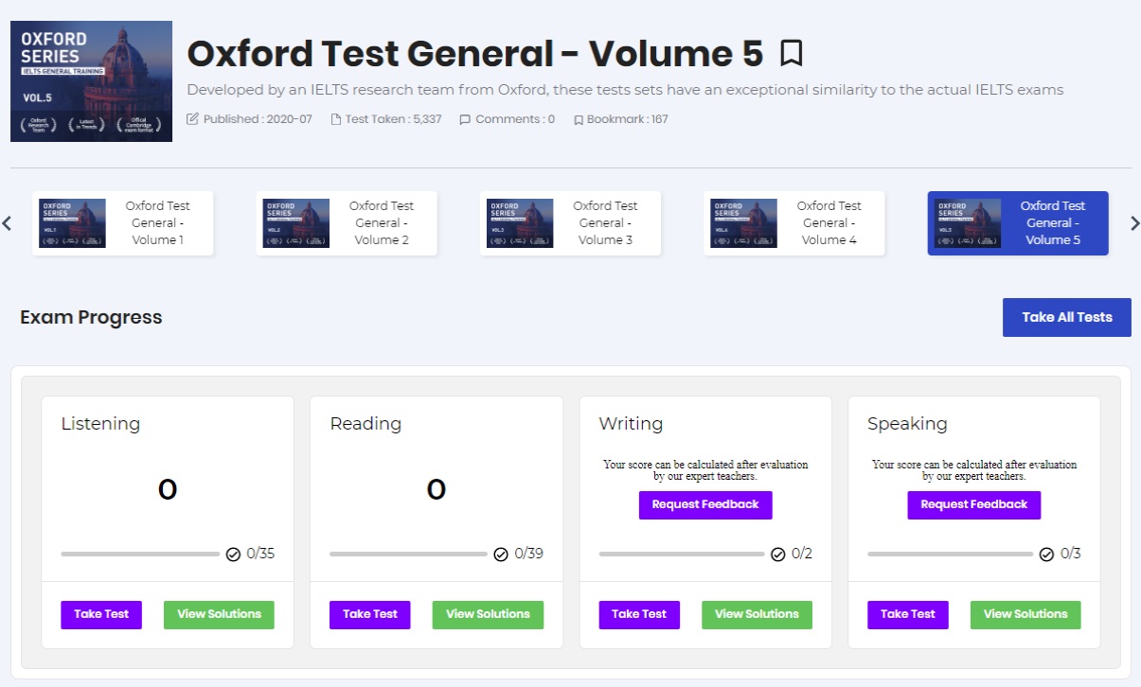Viewport: 1141px width, 687px height.
Task: Click the 'Bookmark : 167' text
Action: click(x=628, y=119)
